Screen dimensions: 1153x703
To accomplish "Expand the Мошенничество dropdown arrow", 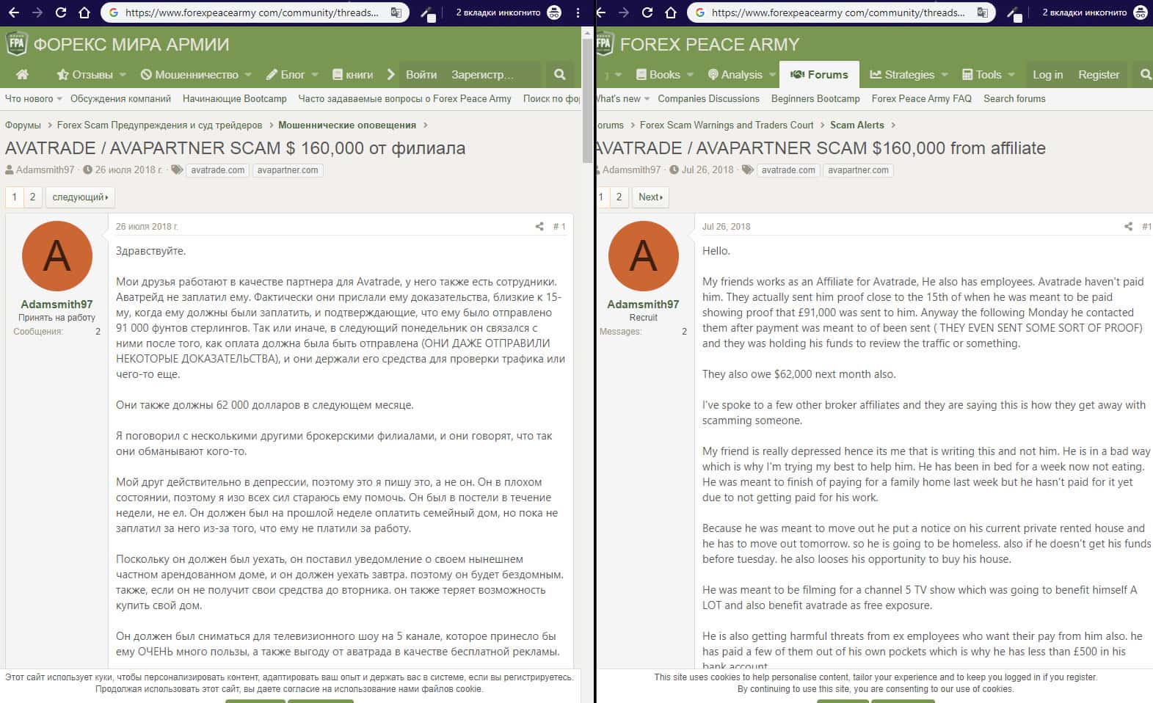I will pyautogui.click(x=248, y=75).
